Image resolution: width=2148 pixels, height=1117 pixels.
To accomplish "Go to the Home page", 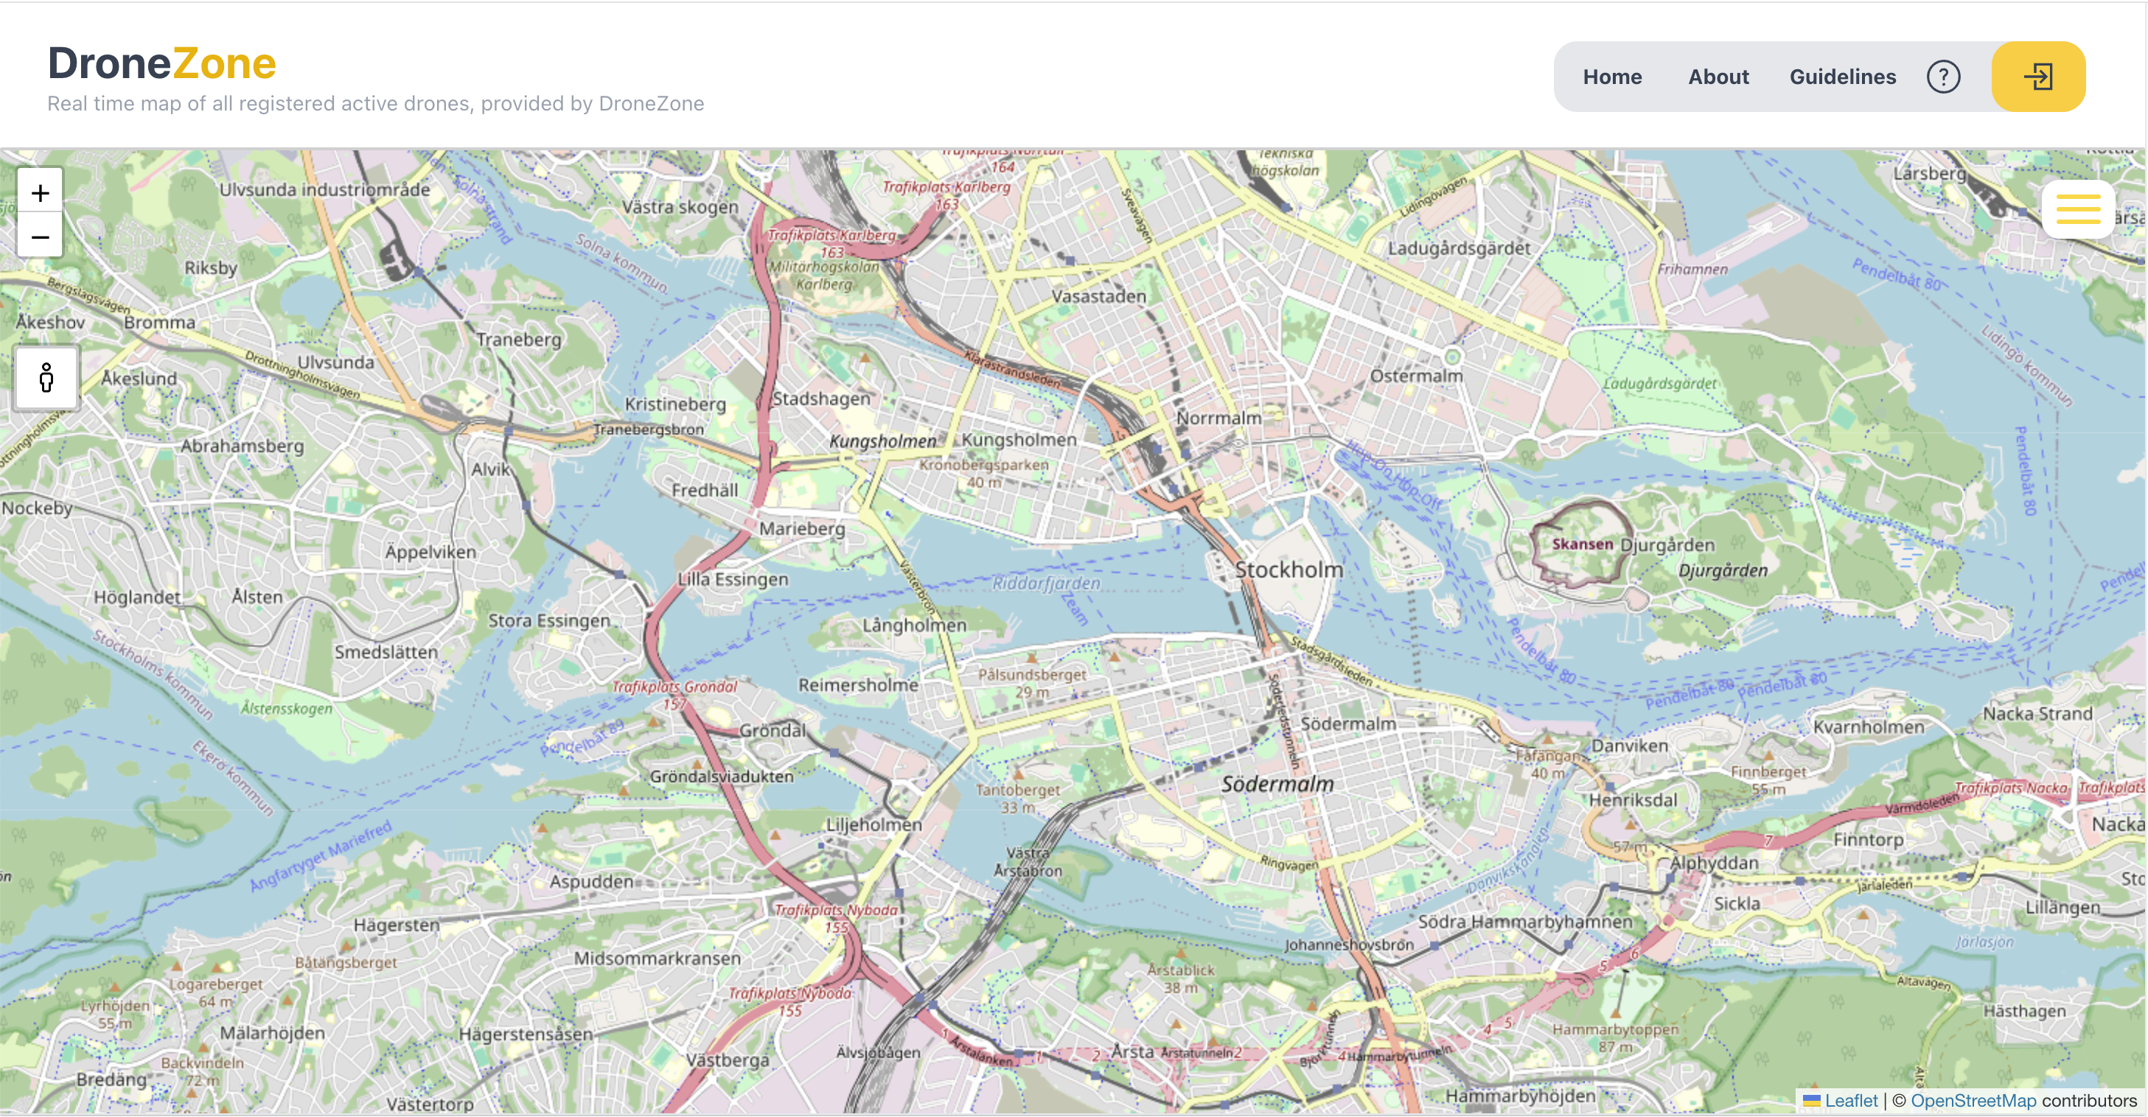I will coord(1612,77).
